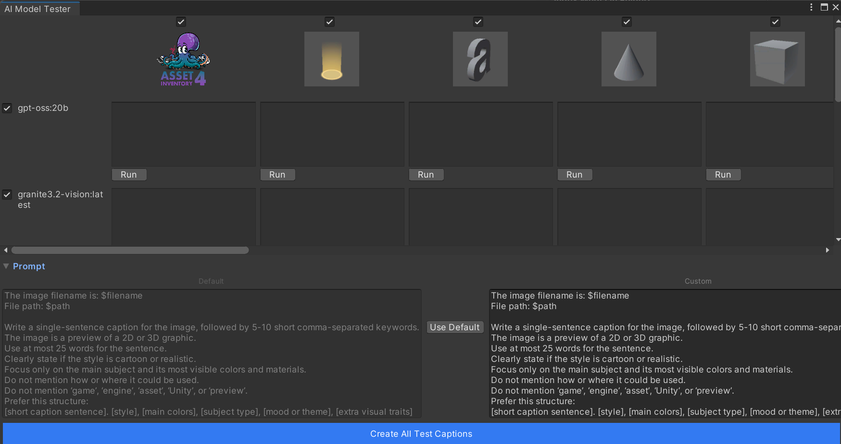Click the vertical scrollbar up arrow
The width and height of the screenshot is (841, 444).
838,21
